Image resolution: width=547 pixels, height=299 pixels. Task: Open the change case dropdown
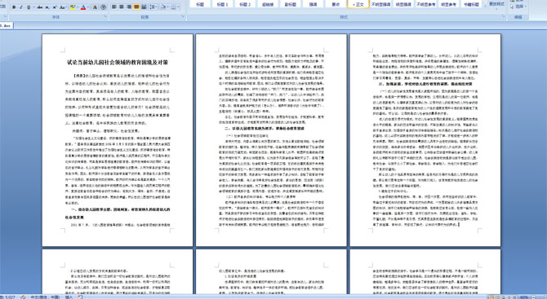coord(63,7)
